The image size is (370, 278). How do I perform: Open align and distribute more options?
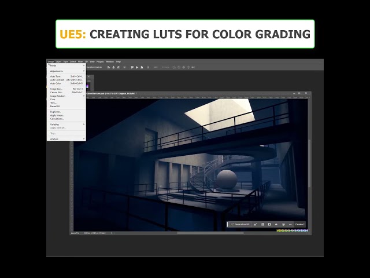coord(156,67)
